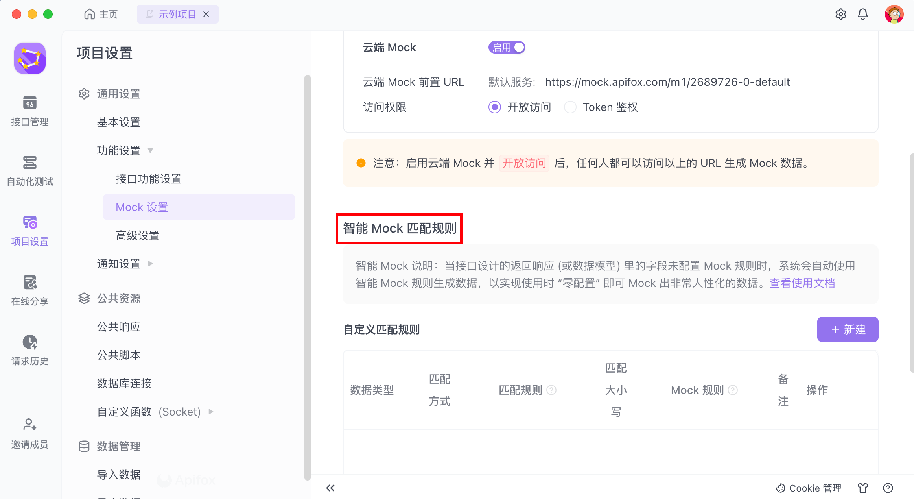Collapse the 功能设置 section arrow
The width and height of the screenshot is (914, 499).
150,150
